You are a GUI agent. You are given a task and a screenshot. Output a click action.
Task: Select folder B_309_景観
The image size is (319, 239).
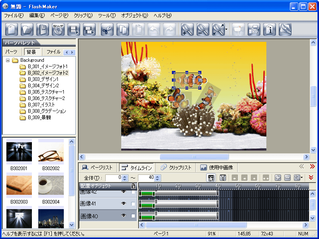tap(39, 118)
